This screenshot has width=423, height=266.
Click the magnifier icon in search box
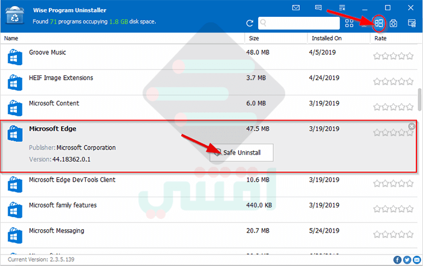[263, 23]
